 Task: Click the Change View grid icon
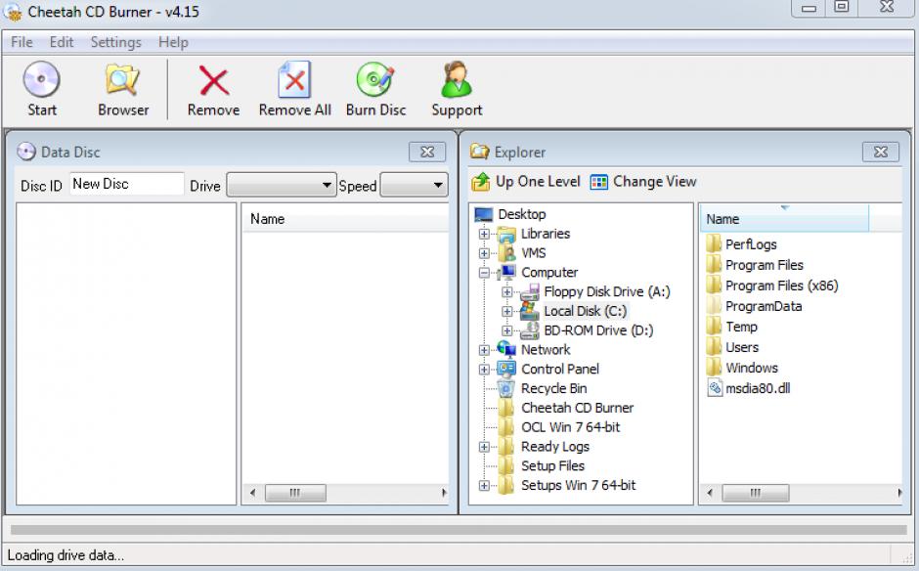click(x=599, y=182)
